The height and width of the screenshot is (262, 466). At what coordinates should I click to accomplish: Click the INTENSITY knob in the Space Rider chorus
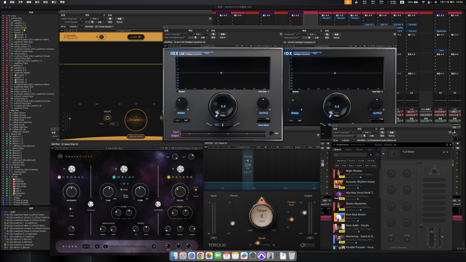[72, 192]
